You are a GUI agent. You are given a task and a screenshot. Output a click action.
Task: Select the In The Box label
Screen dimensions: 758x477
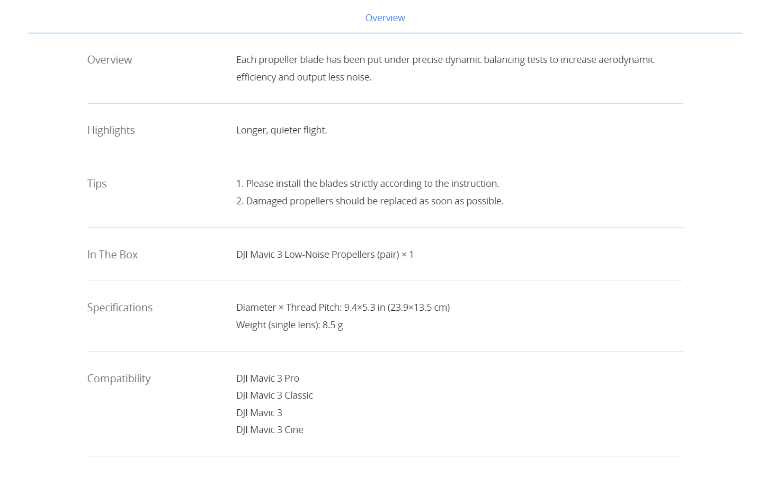click(112, 255)
